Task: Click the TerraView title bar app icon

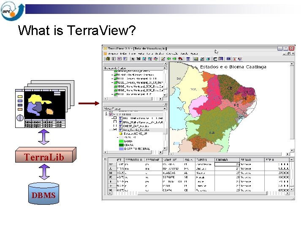Action: point(105,48)
